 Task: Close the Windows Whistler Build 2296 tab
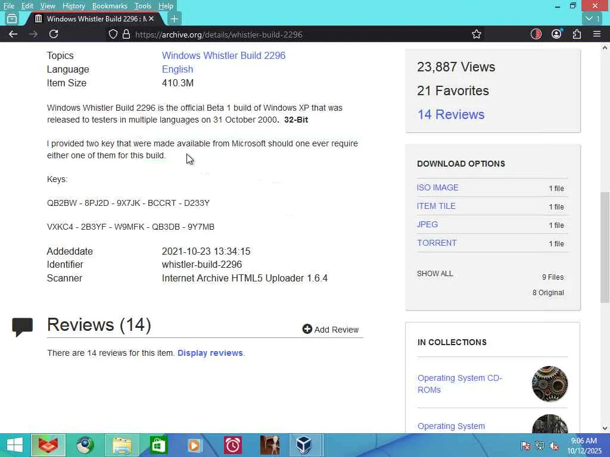[151, 18]
